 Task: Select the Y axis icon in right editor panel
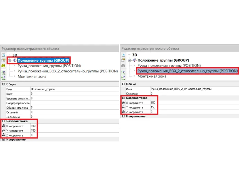click(123, 78)
